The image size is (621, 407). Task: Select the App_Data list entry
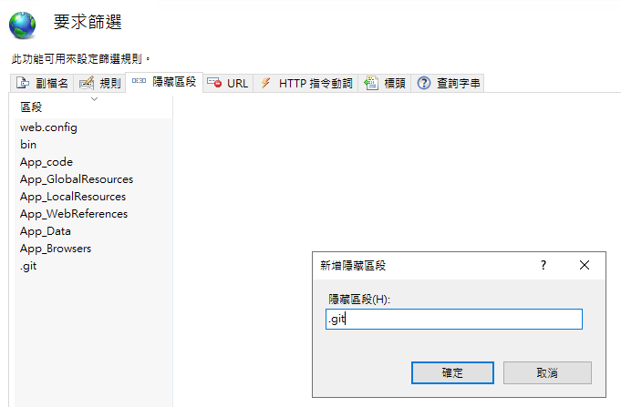(x=46, y=231)
